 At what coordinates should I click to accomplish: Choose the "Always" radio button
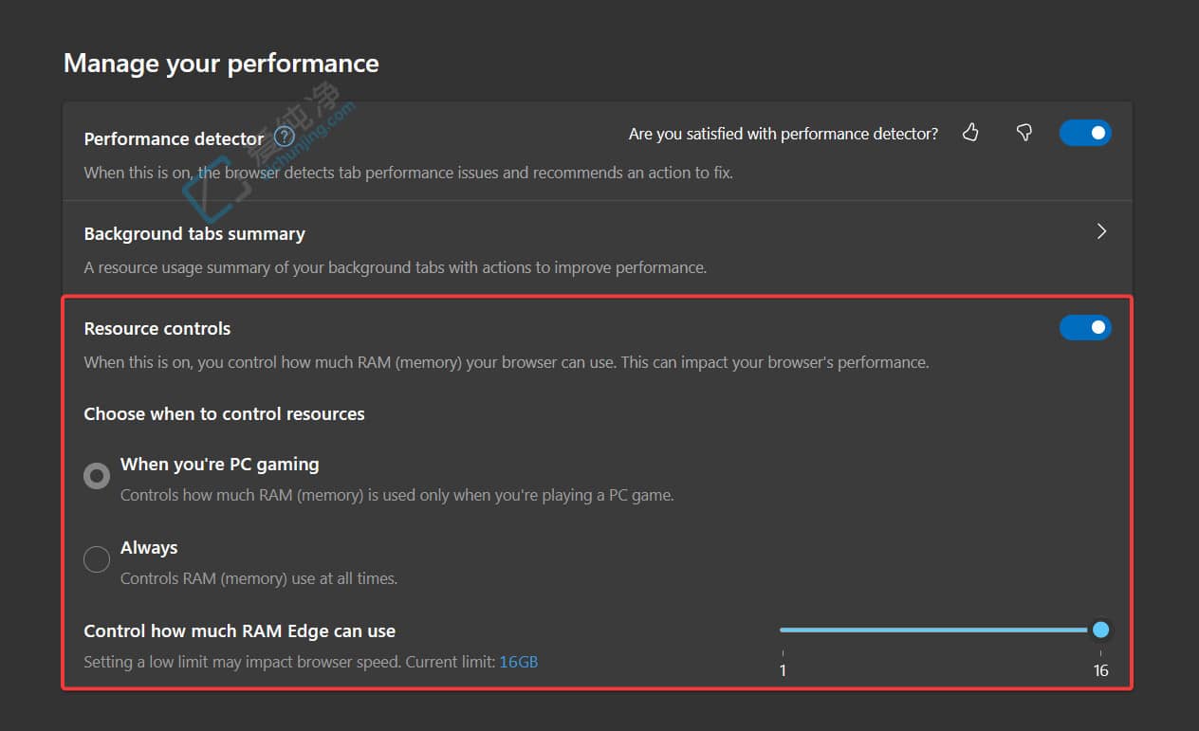97,559
